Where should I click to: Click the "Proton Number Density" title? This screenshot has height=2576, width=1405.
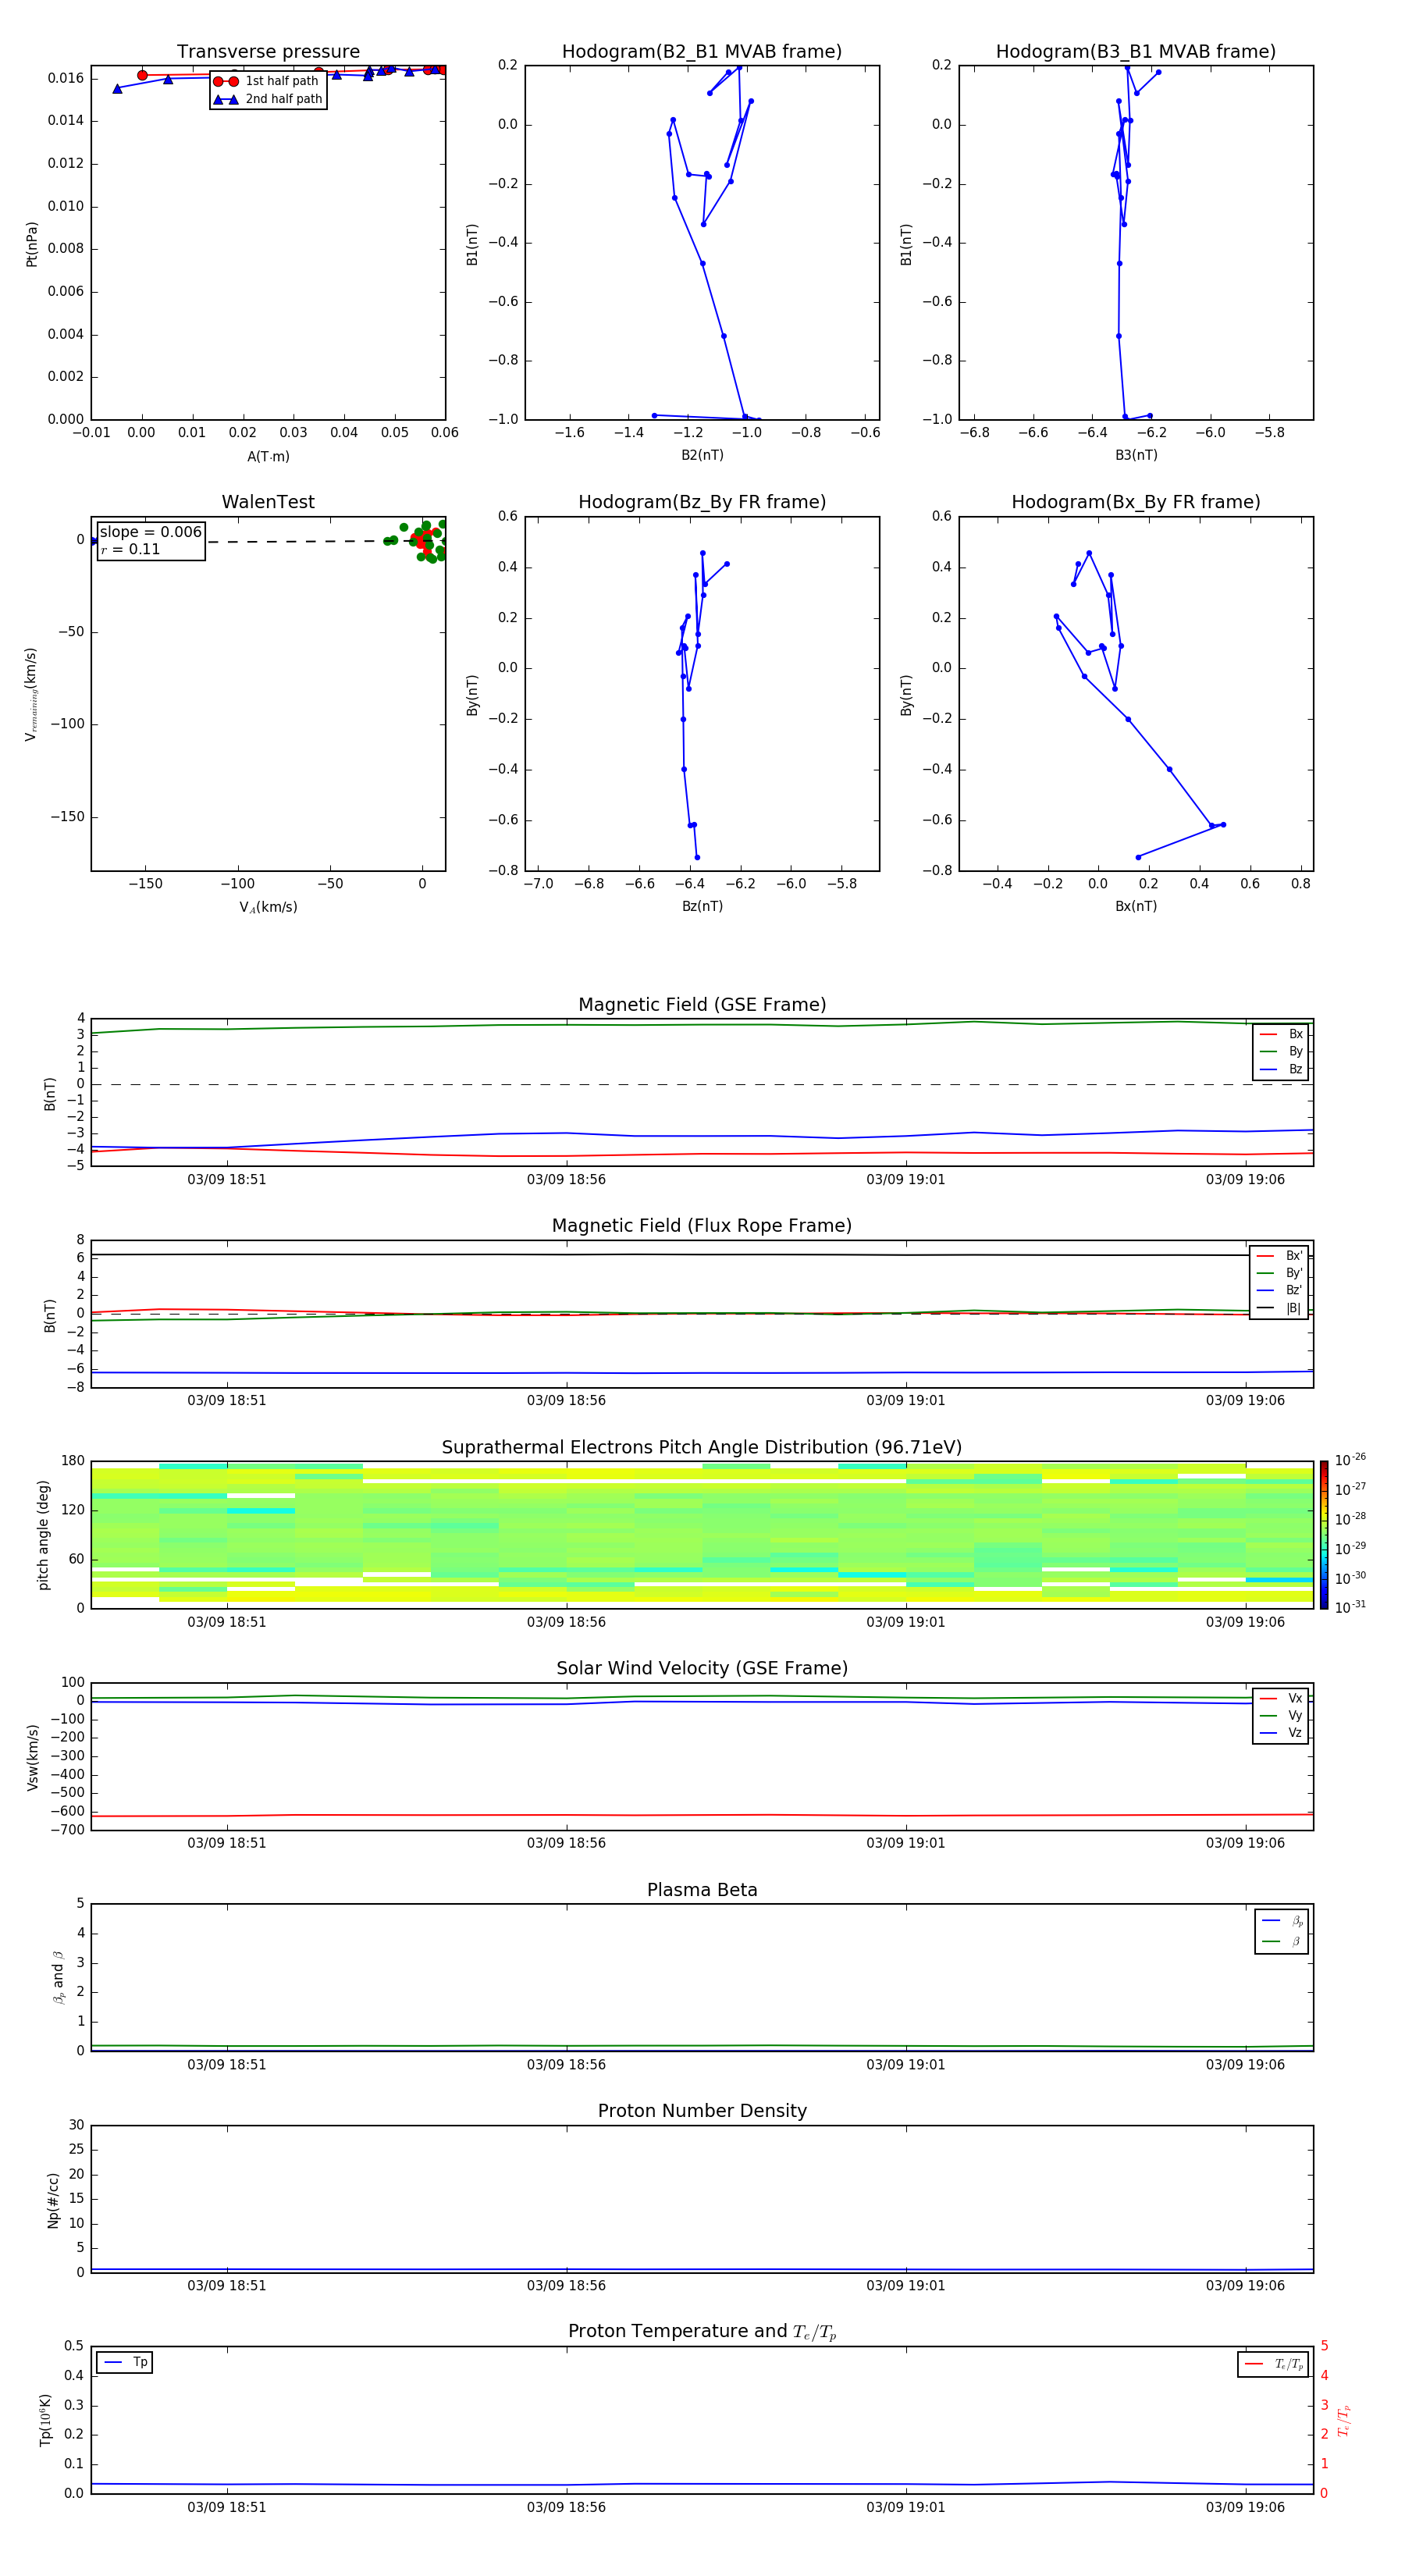[702, 2111]
